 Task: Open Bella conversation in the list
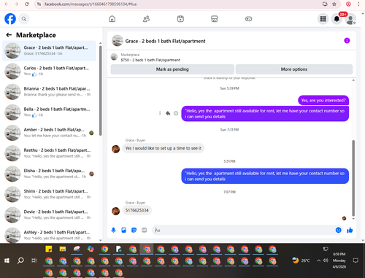[x=49, y=112]
